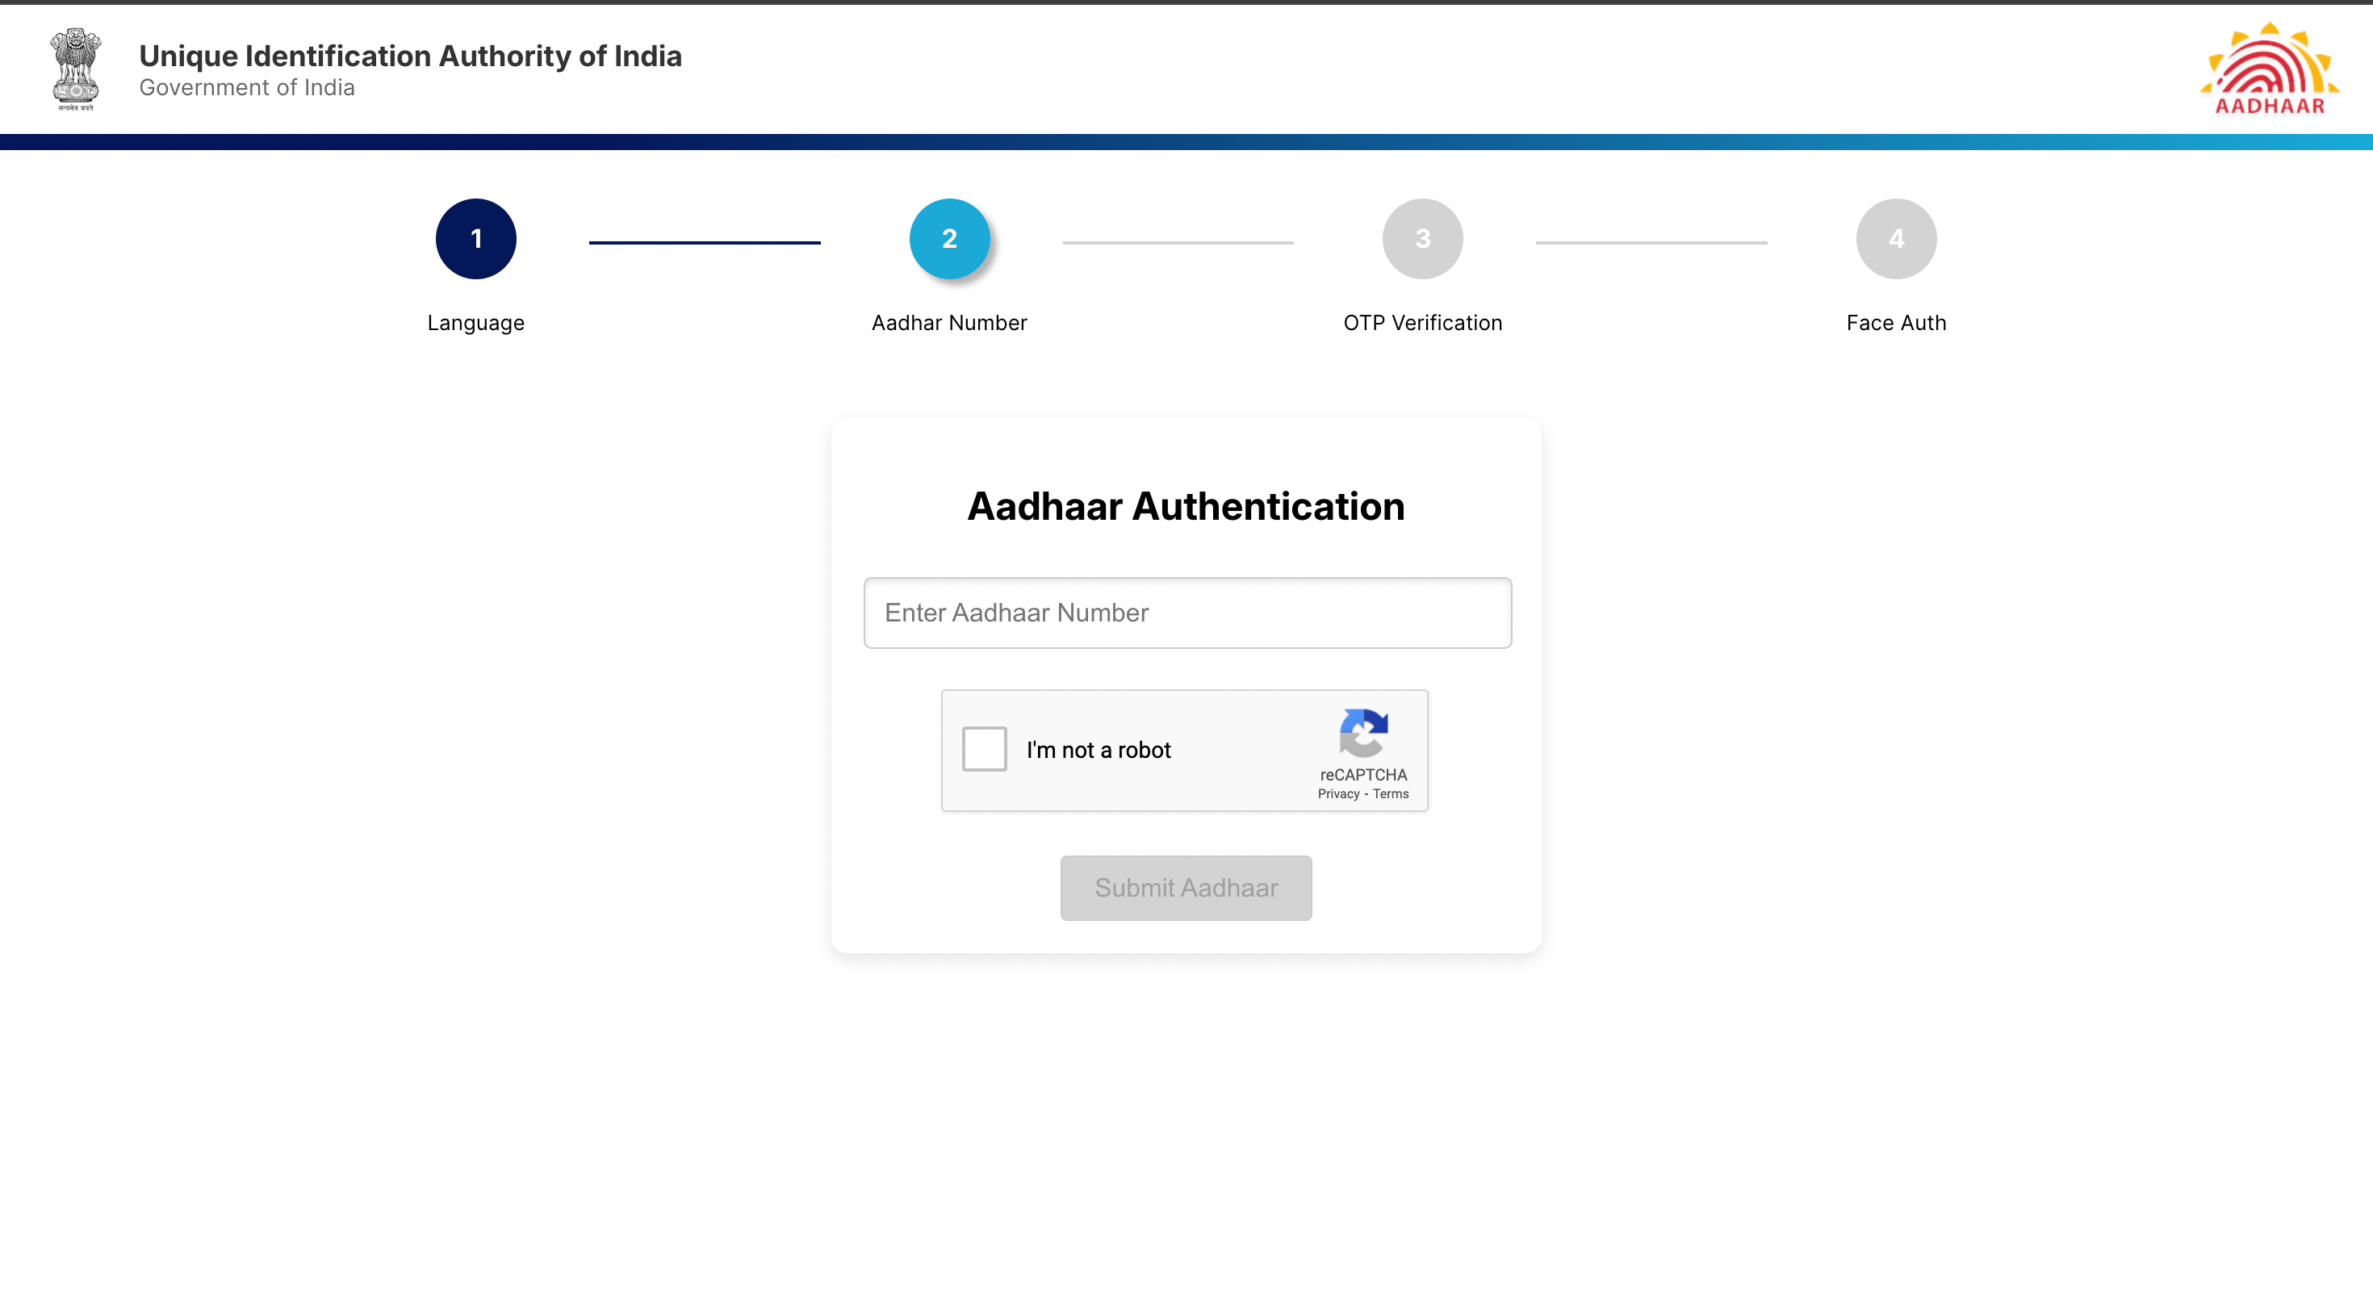Select step 4 Face Auth circle
Image resolution: width=2373 pixels, height=1293 pixels.
pyautogui.click(x=1896, y=239)
